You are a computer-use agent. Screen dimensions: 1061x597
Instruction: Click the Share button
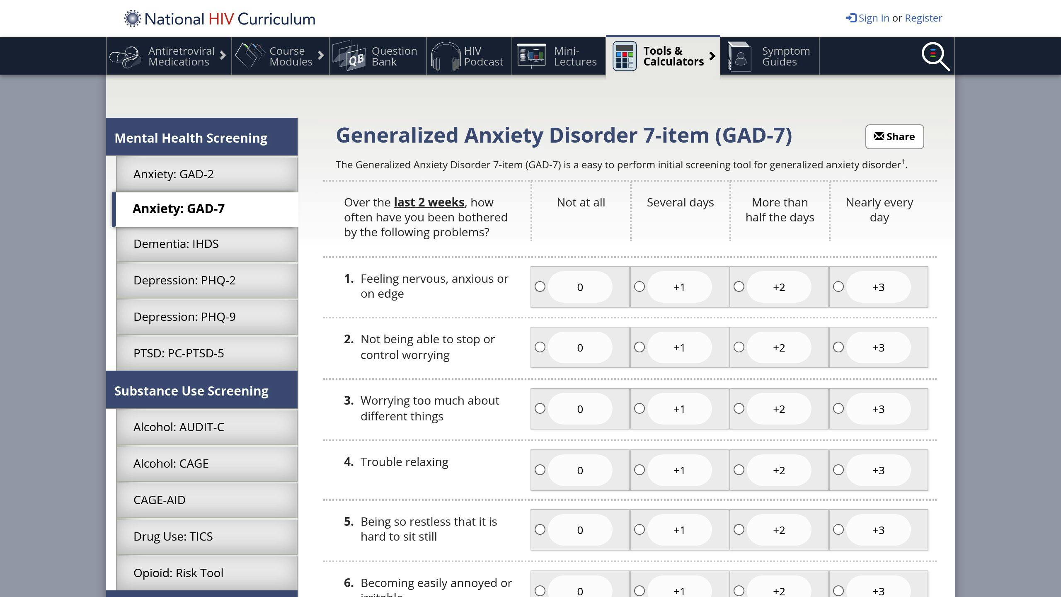coord(894,137)
